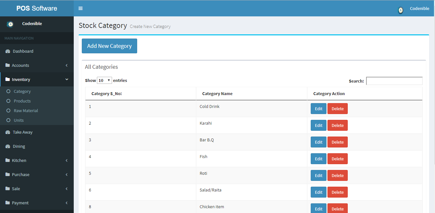This screenshot has width=435, height=213.
Task: Click the Stock Category page title
Action: [x=103, y=25]
